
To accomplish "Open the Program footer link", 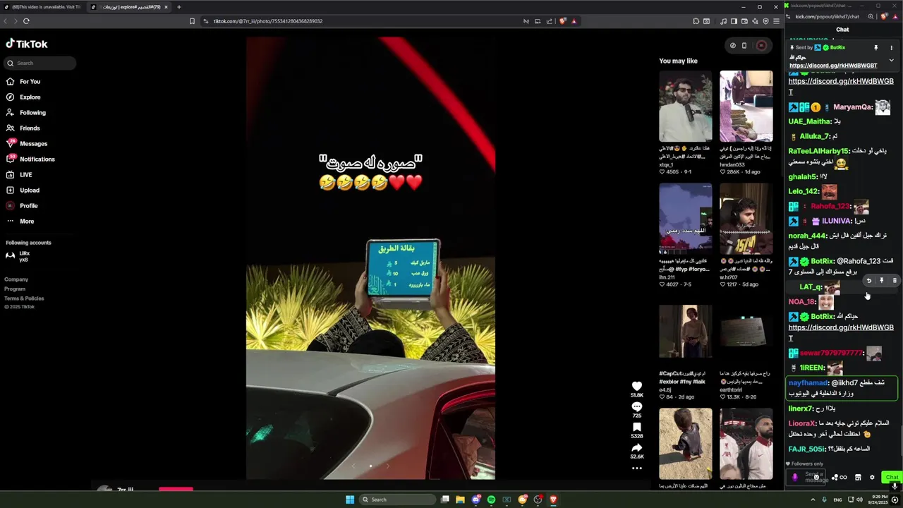I will coord(15,289).
